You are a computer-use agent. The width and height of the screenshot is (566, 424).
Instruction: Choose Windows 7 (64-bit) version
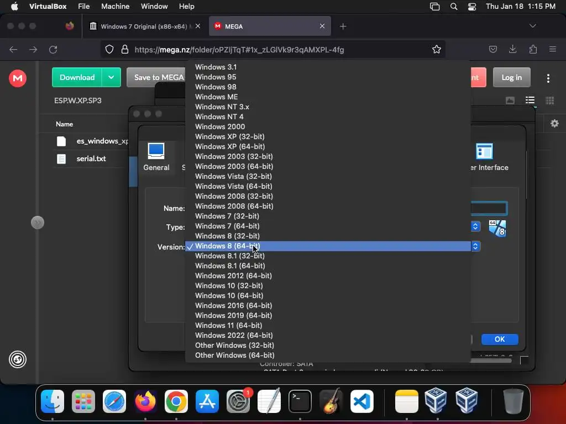click(x=328, y=226)
